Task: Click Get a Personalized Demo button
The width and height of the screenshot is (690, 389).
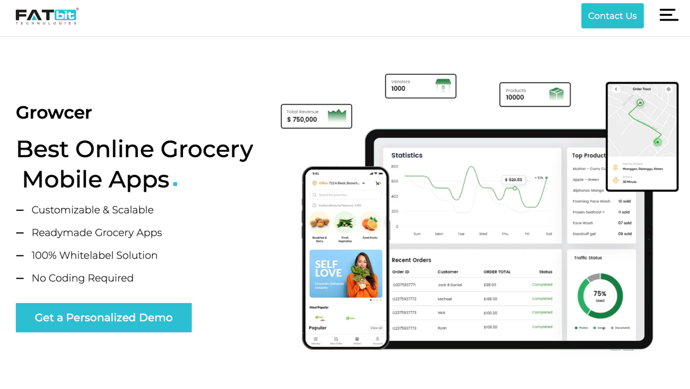Action: (104, 317)
